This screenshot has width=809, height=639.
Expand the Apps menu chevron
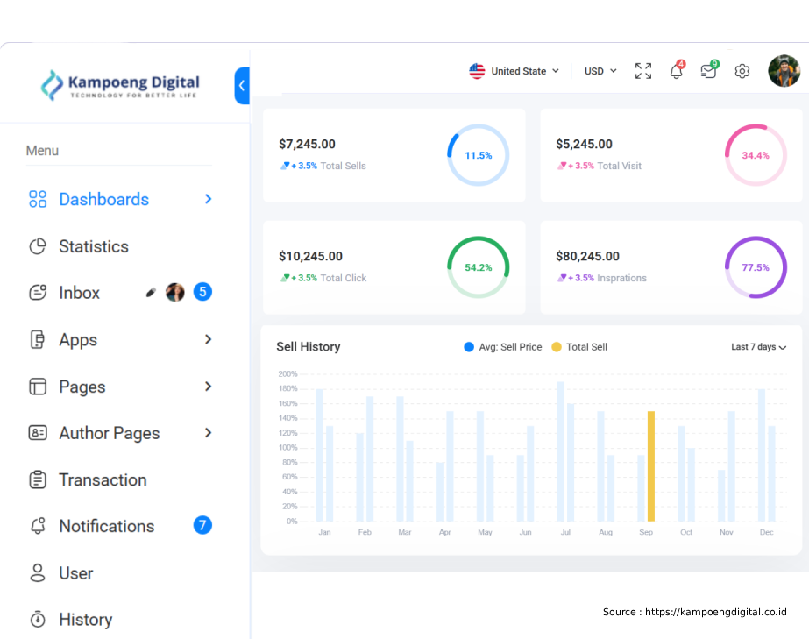click(x=209, y=339)
